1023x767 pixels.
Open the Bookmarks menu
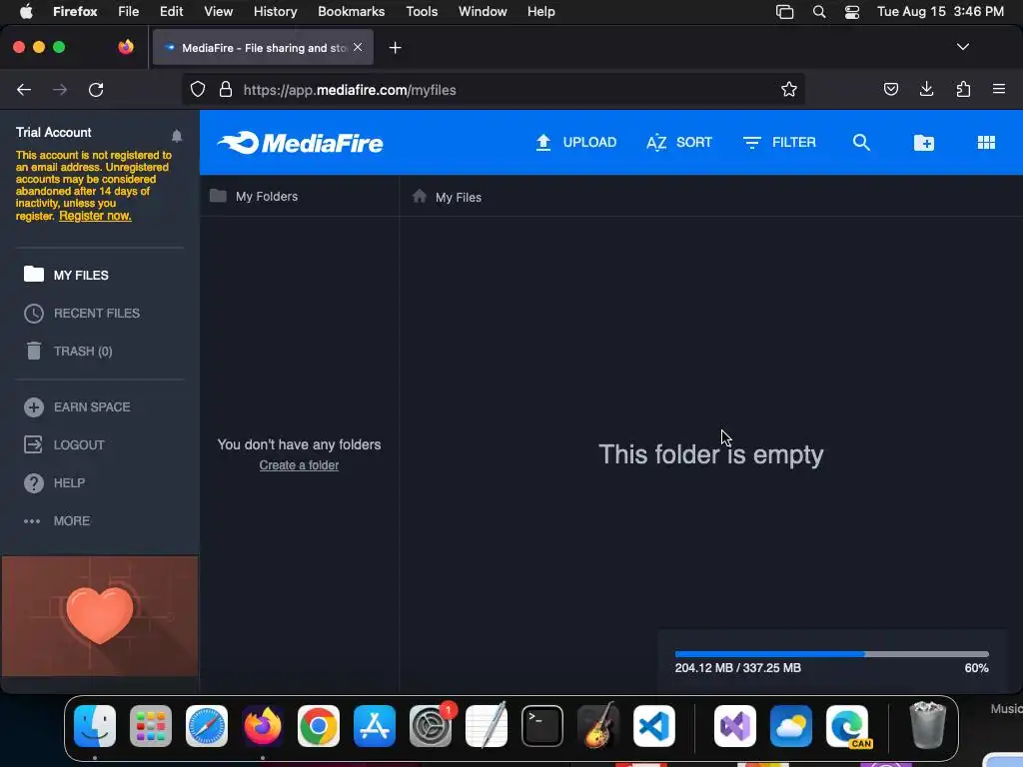[x=351, y=11]
